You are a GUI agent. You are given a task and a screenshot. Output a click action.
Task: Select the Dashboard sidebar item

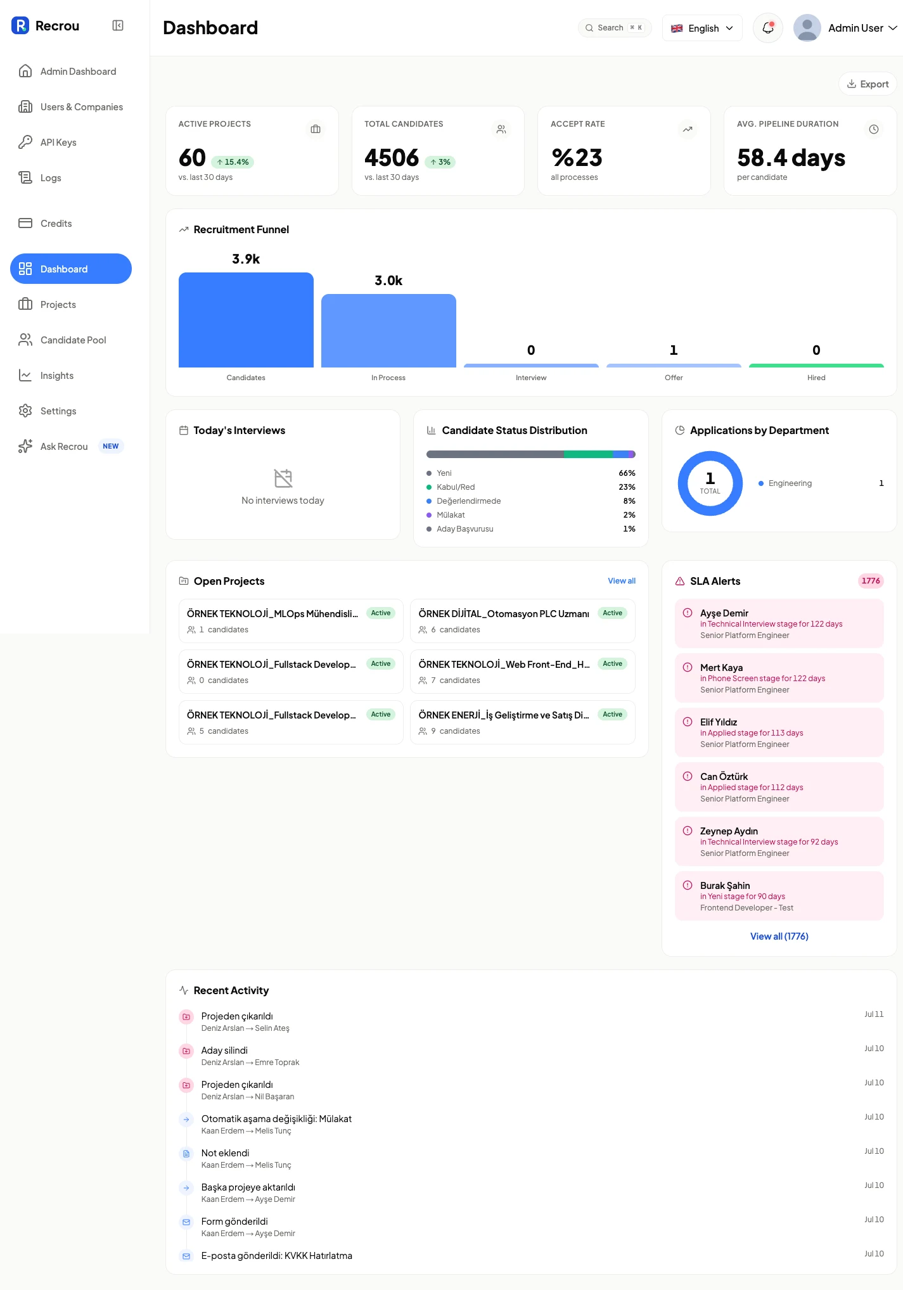[x=71, y=269]
